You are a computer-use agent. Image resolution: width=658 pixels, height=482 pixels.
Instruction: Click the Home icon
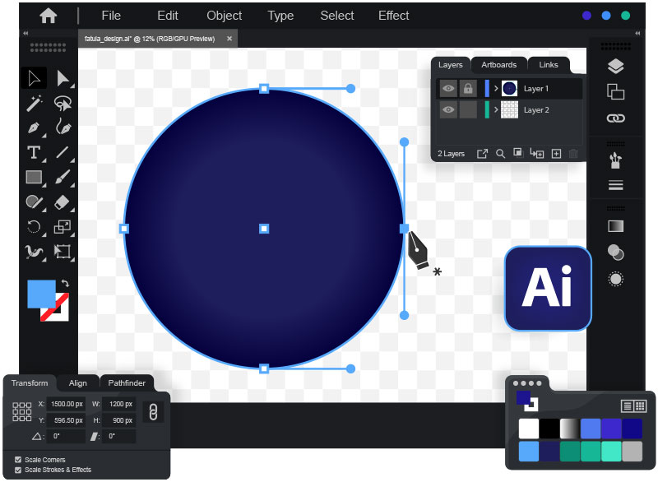49,16
